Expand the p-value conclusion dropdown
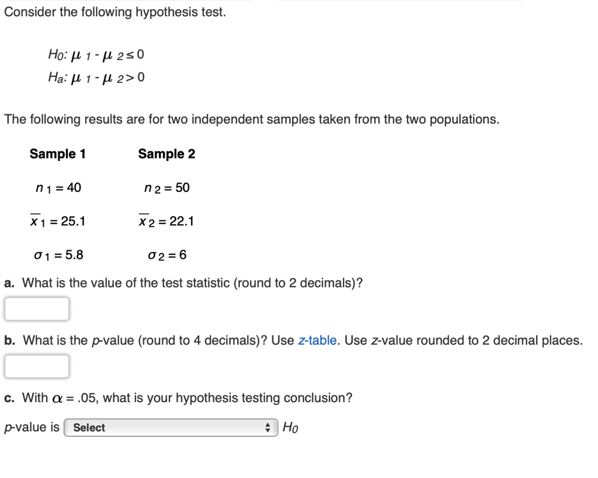The image size is (598, 478). pyautogui.click(x=169, y=427)
